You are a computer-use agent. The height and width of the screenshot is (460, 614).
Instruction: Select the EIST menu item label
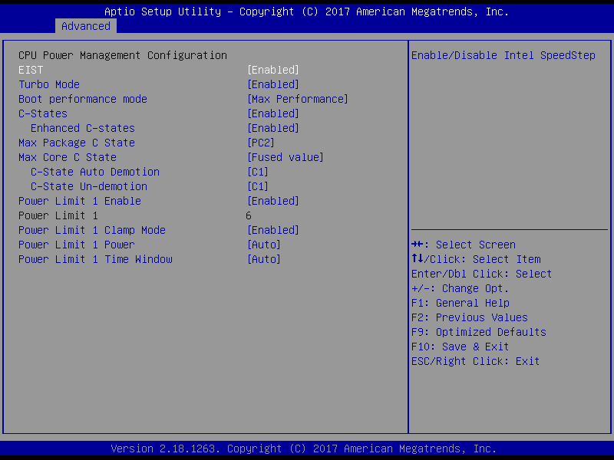[x=31, y=70]
